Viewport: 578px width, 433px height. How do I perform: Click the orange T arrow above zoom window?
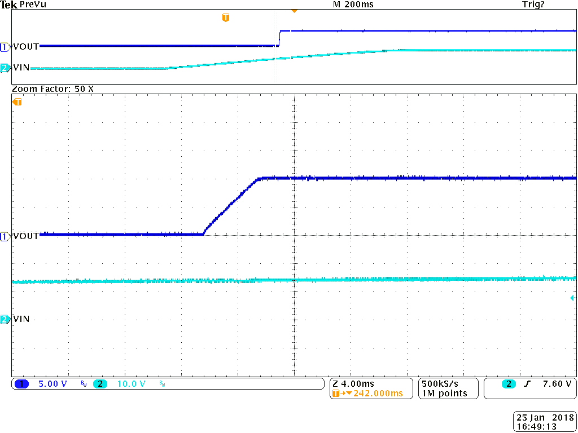(17, 102)
